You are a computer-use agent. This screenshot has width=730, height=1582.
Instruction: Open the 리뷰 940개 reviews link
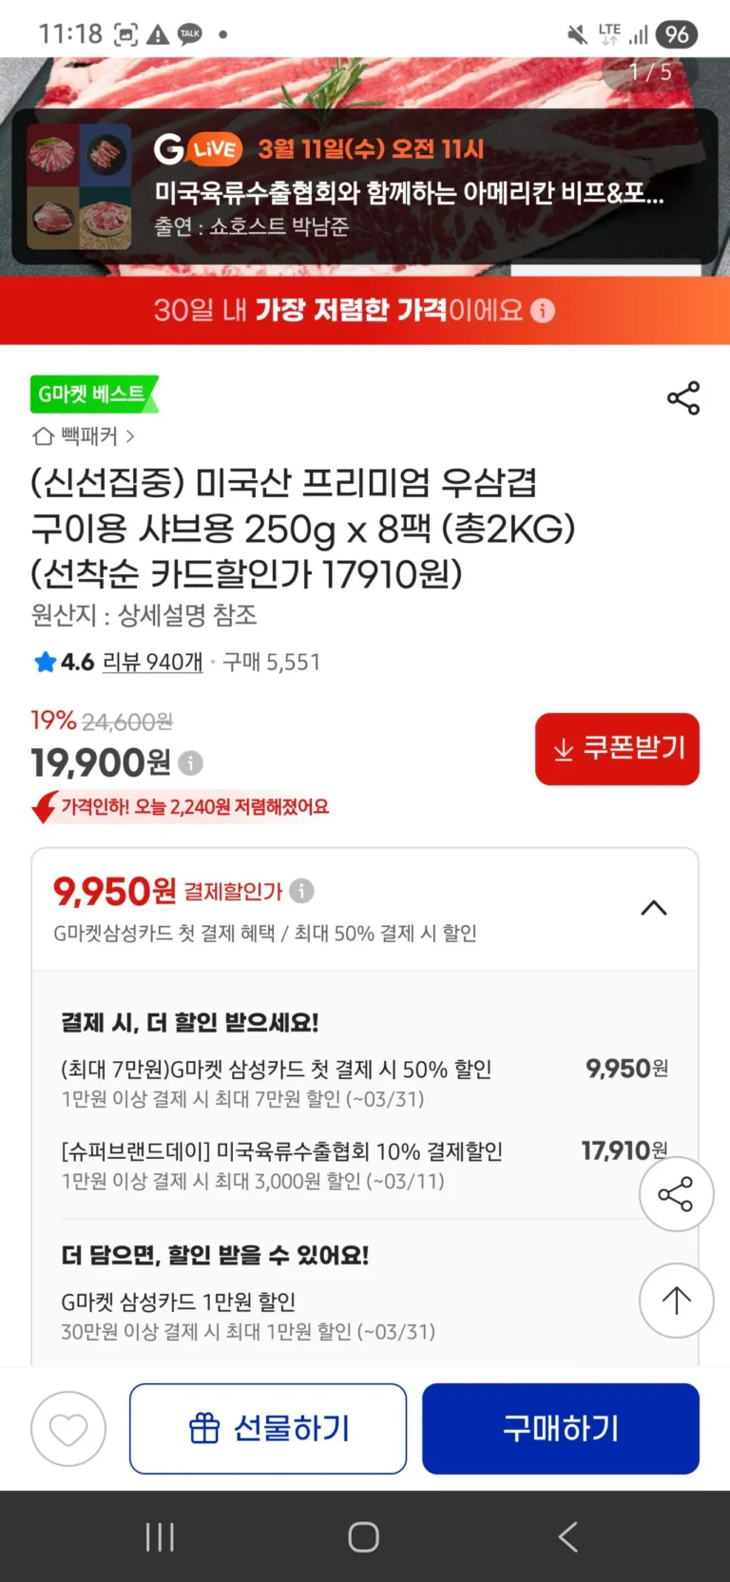click(152, 662)
